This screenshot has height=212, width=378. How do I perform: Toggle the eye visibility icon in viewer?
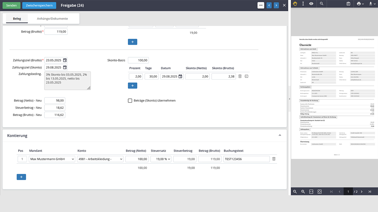click(311, 4)
